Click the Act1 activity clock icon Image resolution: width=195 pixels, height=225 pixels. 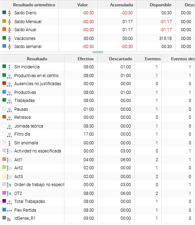click(x=9, y=160)
